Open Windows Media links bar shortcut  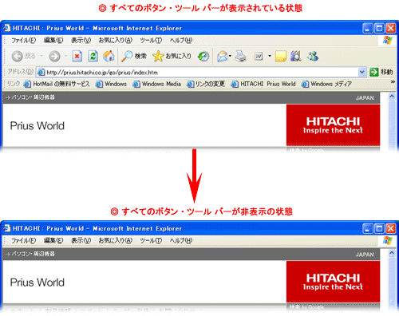157,84
